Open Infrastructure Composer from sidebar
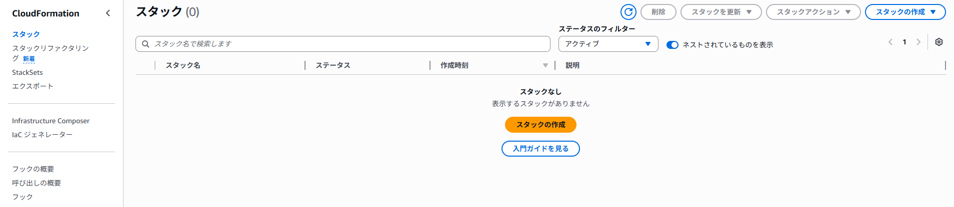 (x=51, y=121)
